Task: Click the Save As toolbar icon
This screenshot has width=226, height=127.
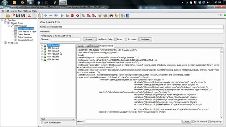Action: [x=23, y=16]
